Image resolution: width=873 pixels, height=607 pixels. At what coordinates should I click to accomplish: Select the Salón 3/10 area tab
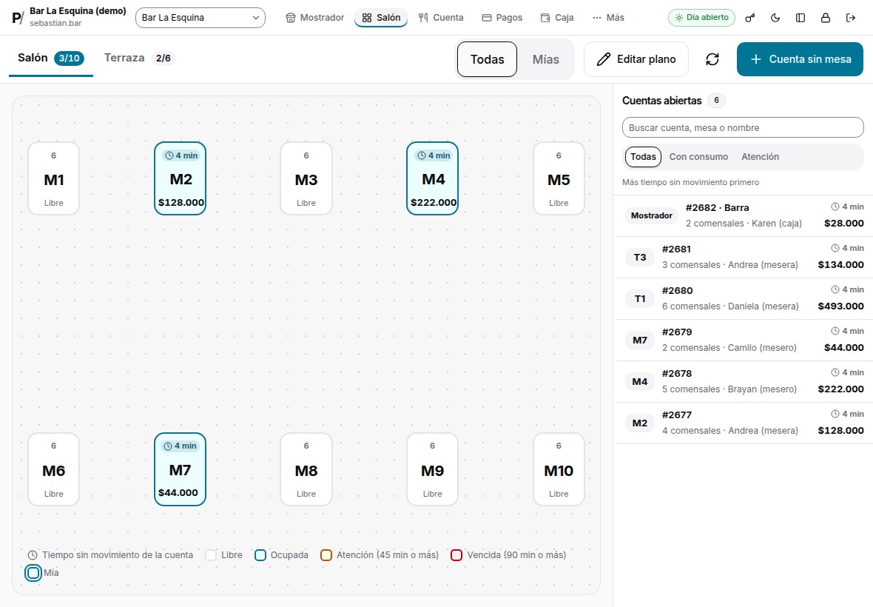pos(50,58)
